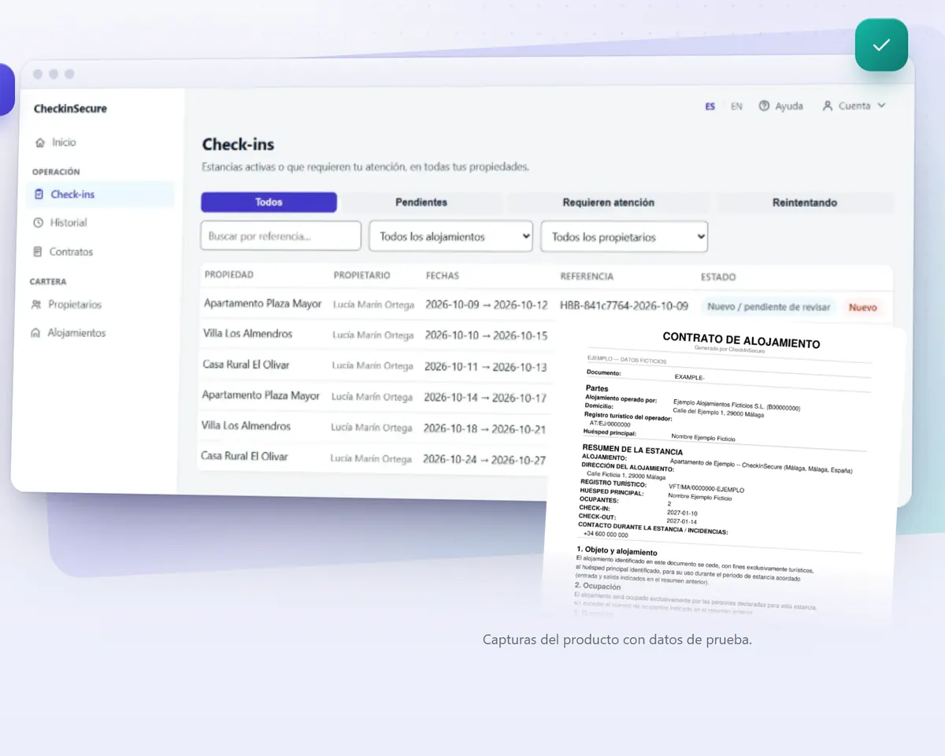This screenshot has height=756, width=945.
Task: Click the CheckinSecure logo text
Action: pyautogui.click(x=70, y=109)
